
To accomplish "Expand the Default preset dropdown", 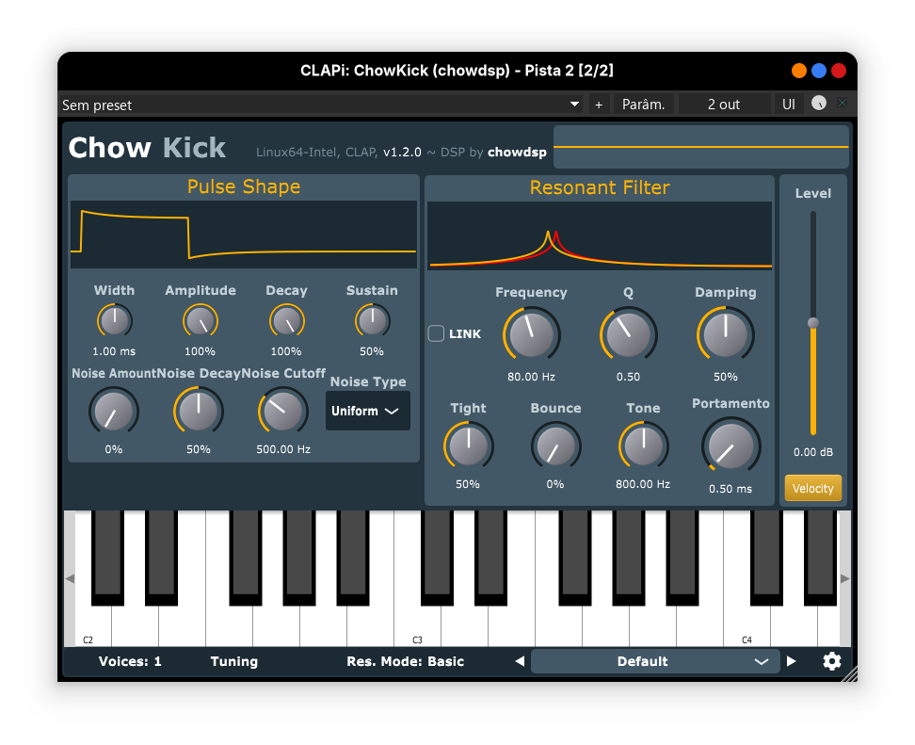I will click(655, 661).
